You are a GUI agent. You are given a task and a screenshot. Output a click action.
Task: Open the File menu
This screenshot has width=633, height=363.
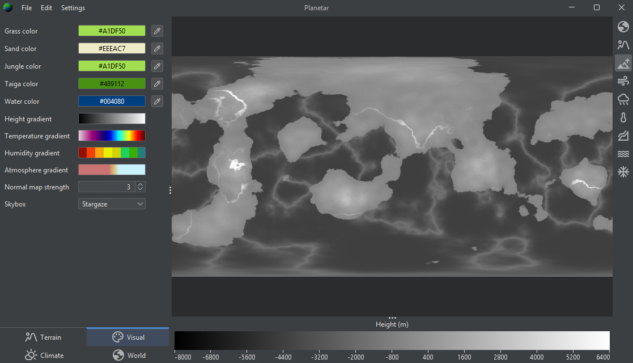coord(27,8)
